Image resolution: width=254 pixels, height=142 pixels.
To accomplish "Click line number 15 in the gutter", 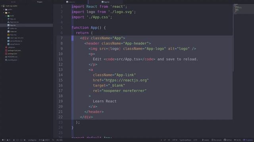I will [61, 80].
